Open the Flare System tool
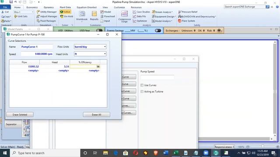280x157 pixels. (x=186, y=21)
